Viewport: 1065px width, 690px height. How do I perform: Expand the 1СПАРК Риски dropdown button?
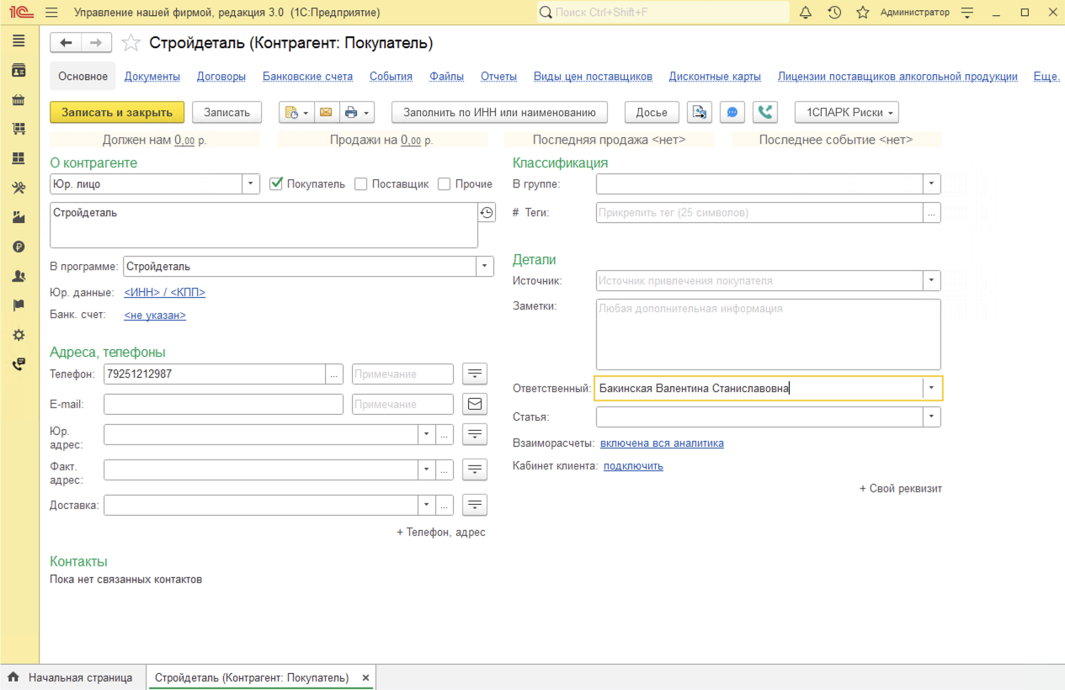click(846, 112)
